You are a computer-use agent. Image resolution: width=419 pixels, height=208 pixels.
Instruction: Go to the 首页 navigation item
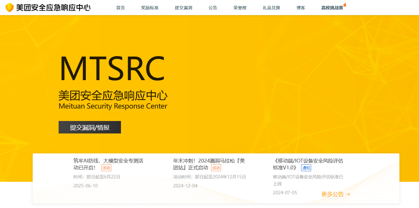(120, 8)
